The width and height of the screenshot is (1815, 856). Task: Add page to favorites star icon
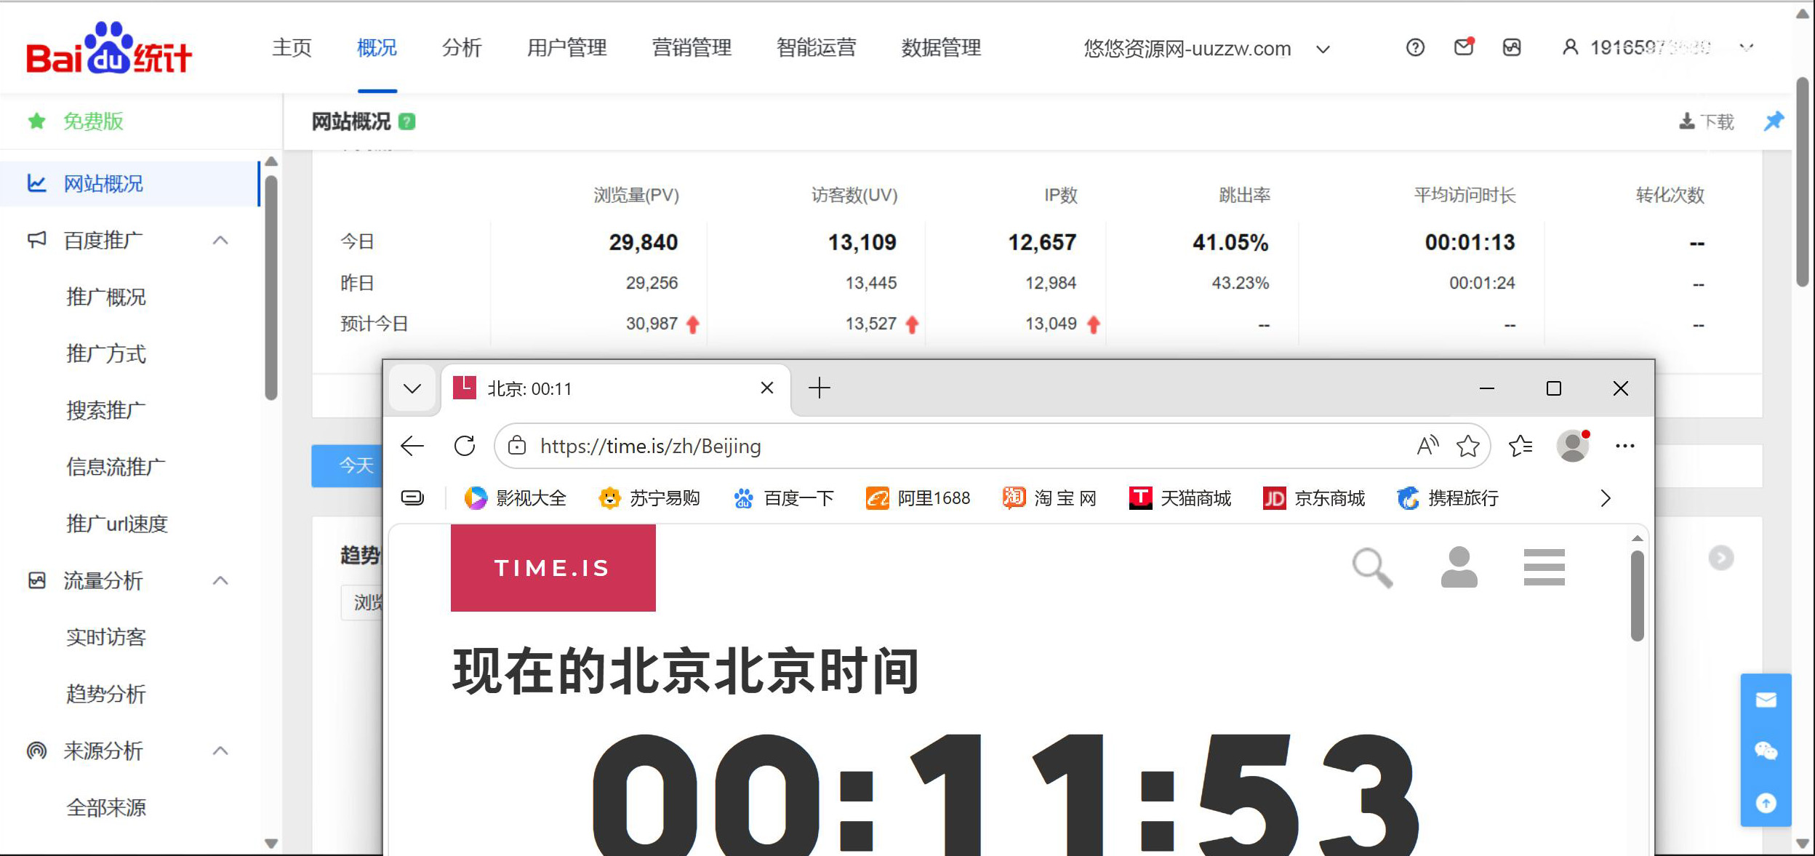pos(1467,446)
